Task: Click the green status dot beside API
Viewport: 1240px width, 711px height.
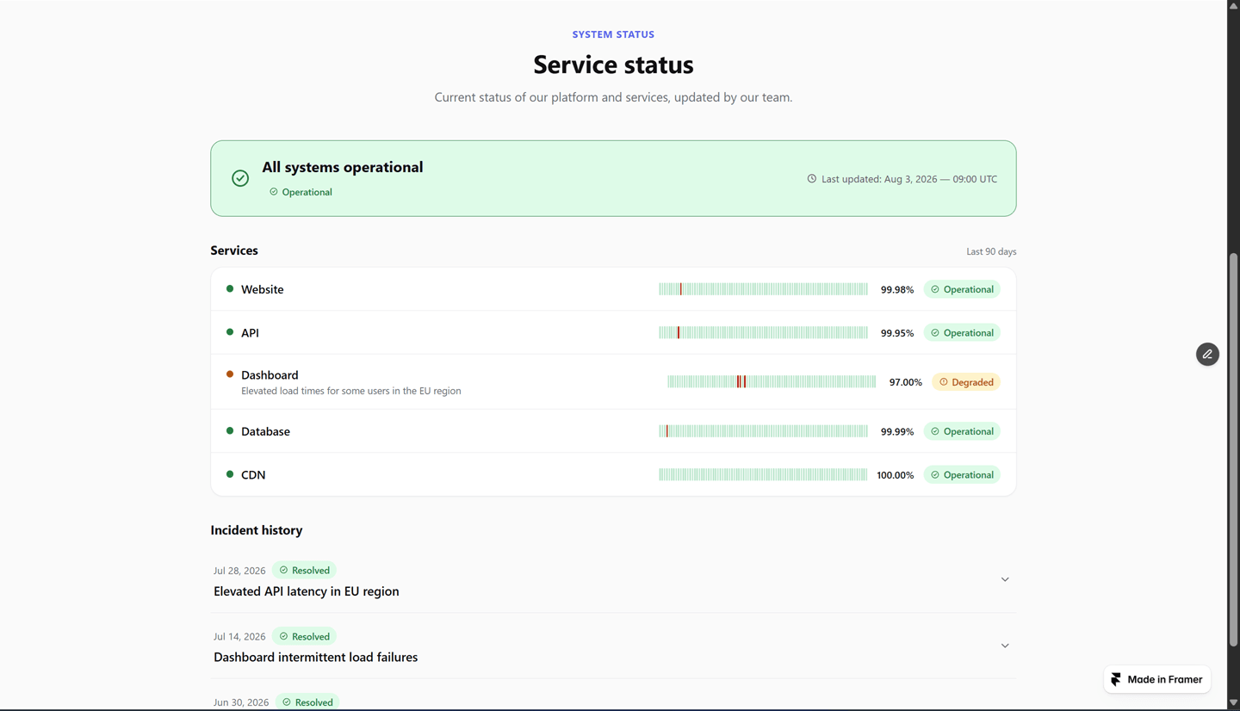Action: [x=230, y=332]
